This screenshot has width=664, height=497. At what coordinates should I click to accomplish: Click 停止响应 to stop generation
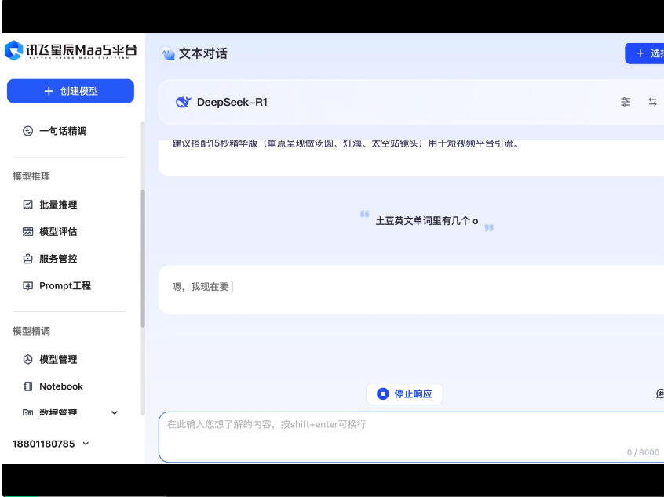404,394
